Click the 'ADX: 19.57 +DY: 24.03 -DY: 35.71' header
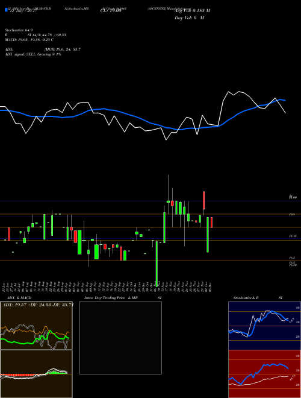Image resolution: width=301 pixels, height=398 pixels. pos(38,305)
